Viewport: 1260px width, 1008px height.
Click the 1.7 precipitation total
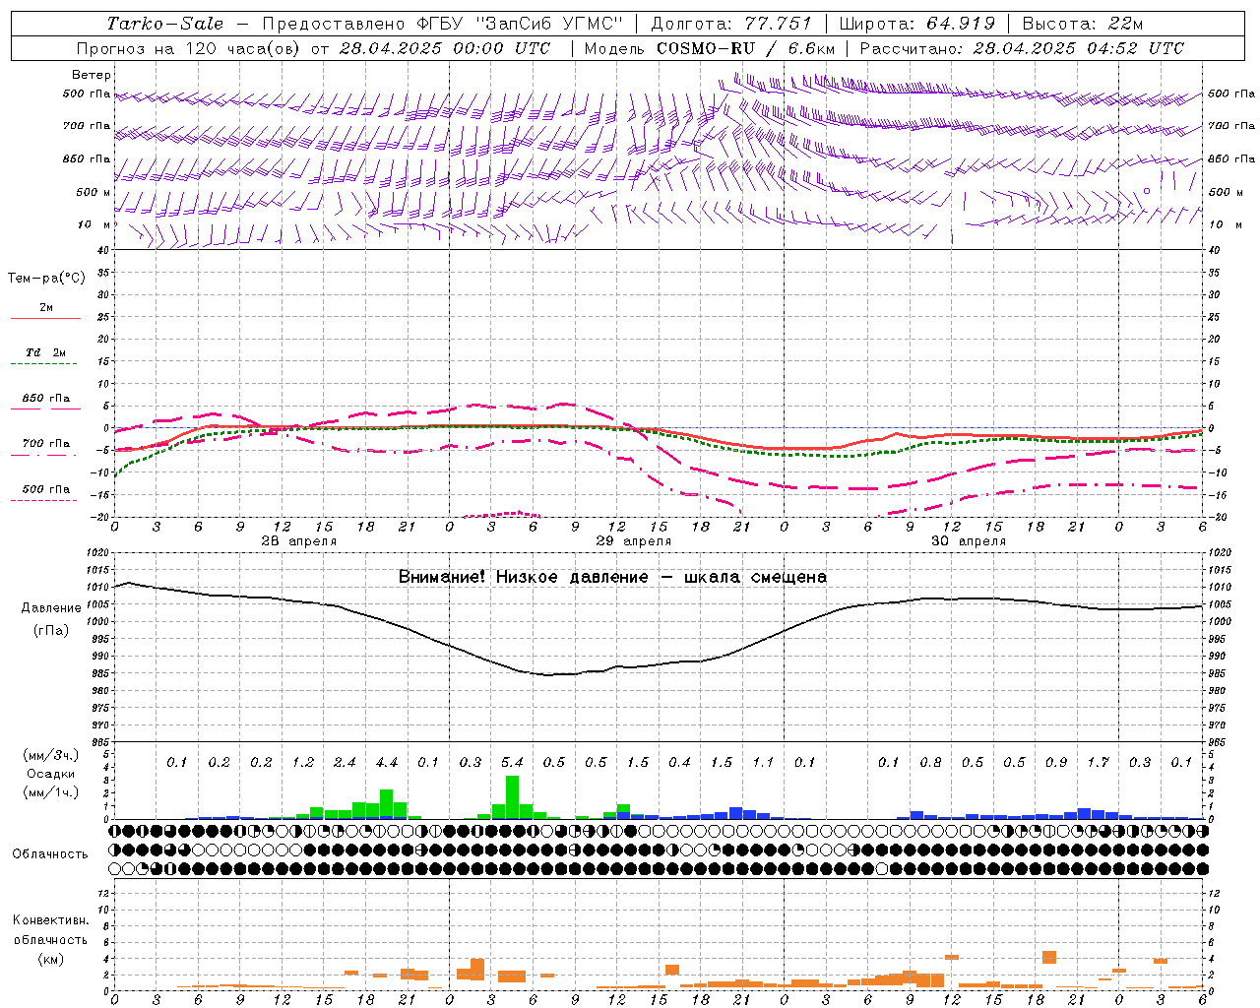point(1099,762)
